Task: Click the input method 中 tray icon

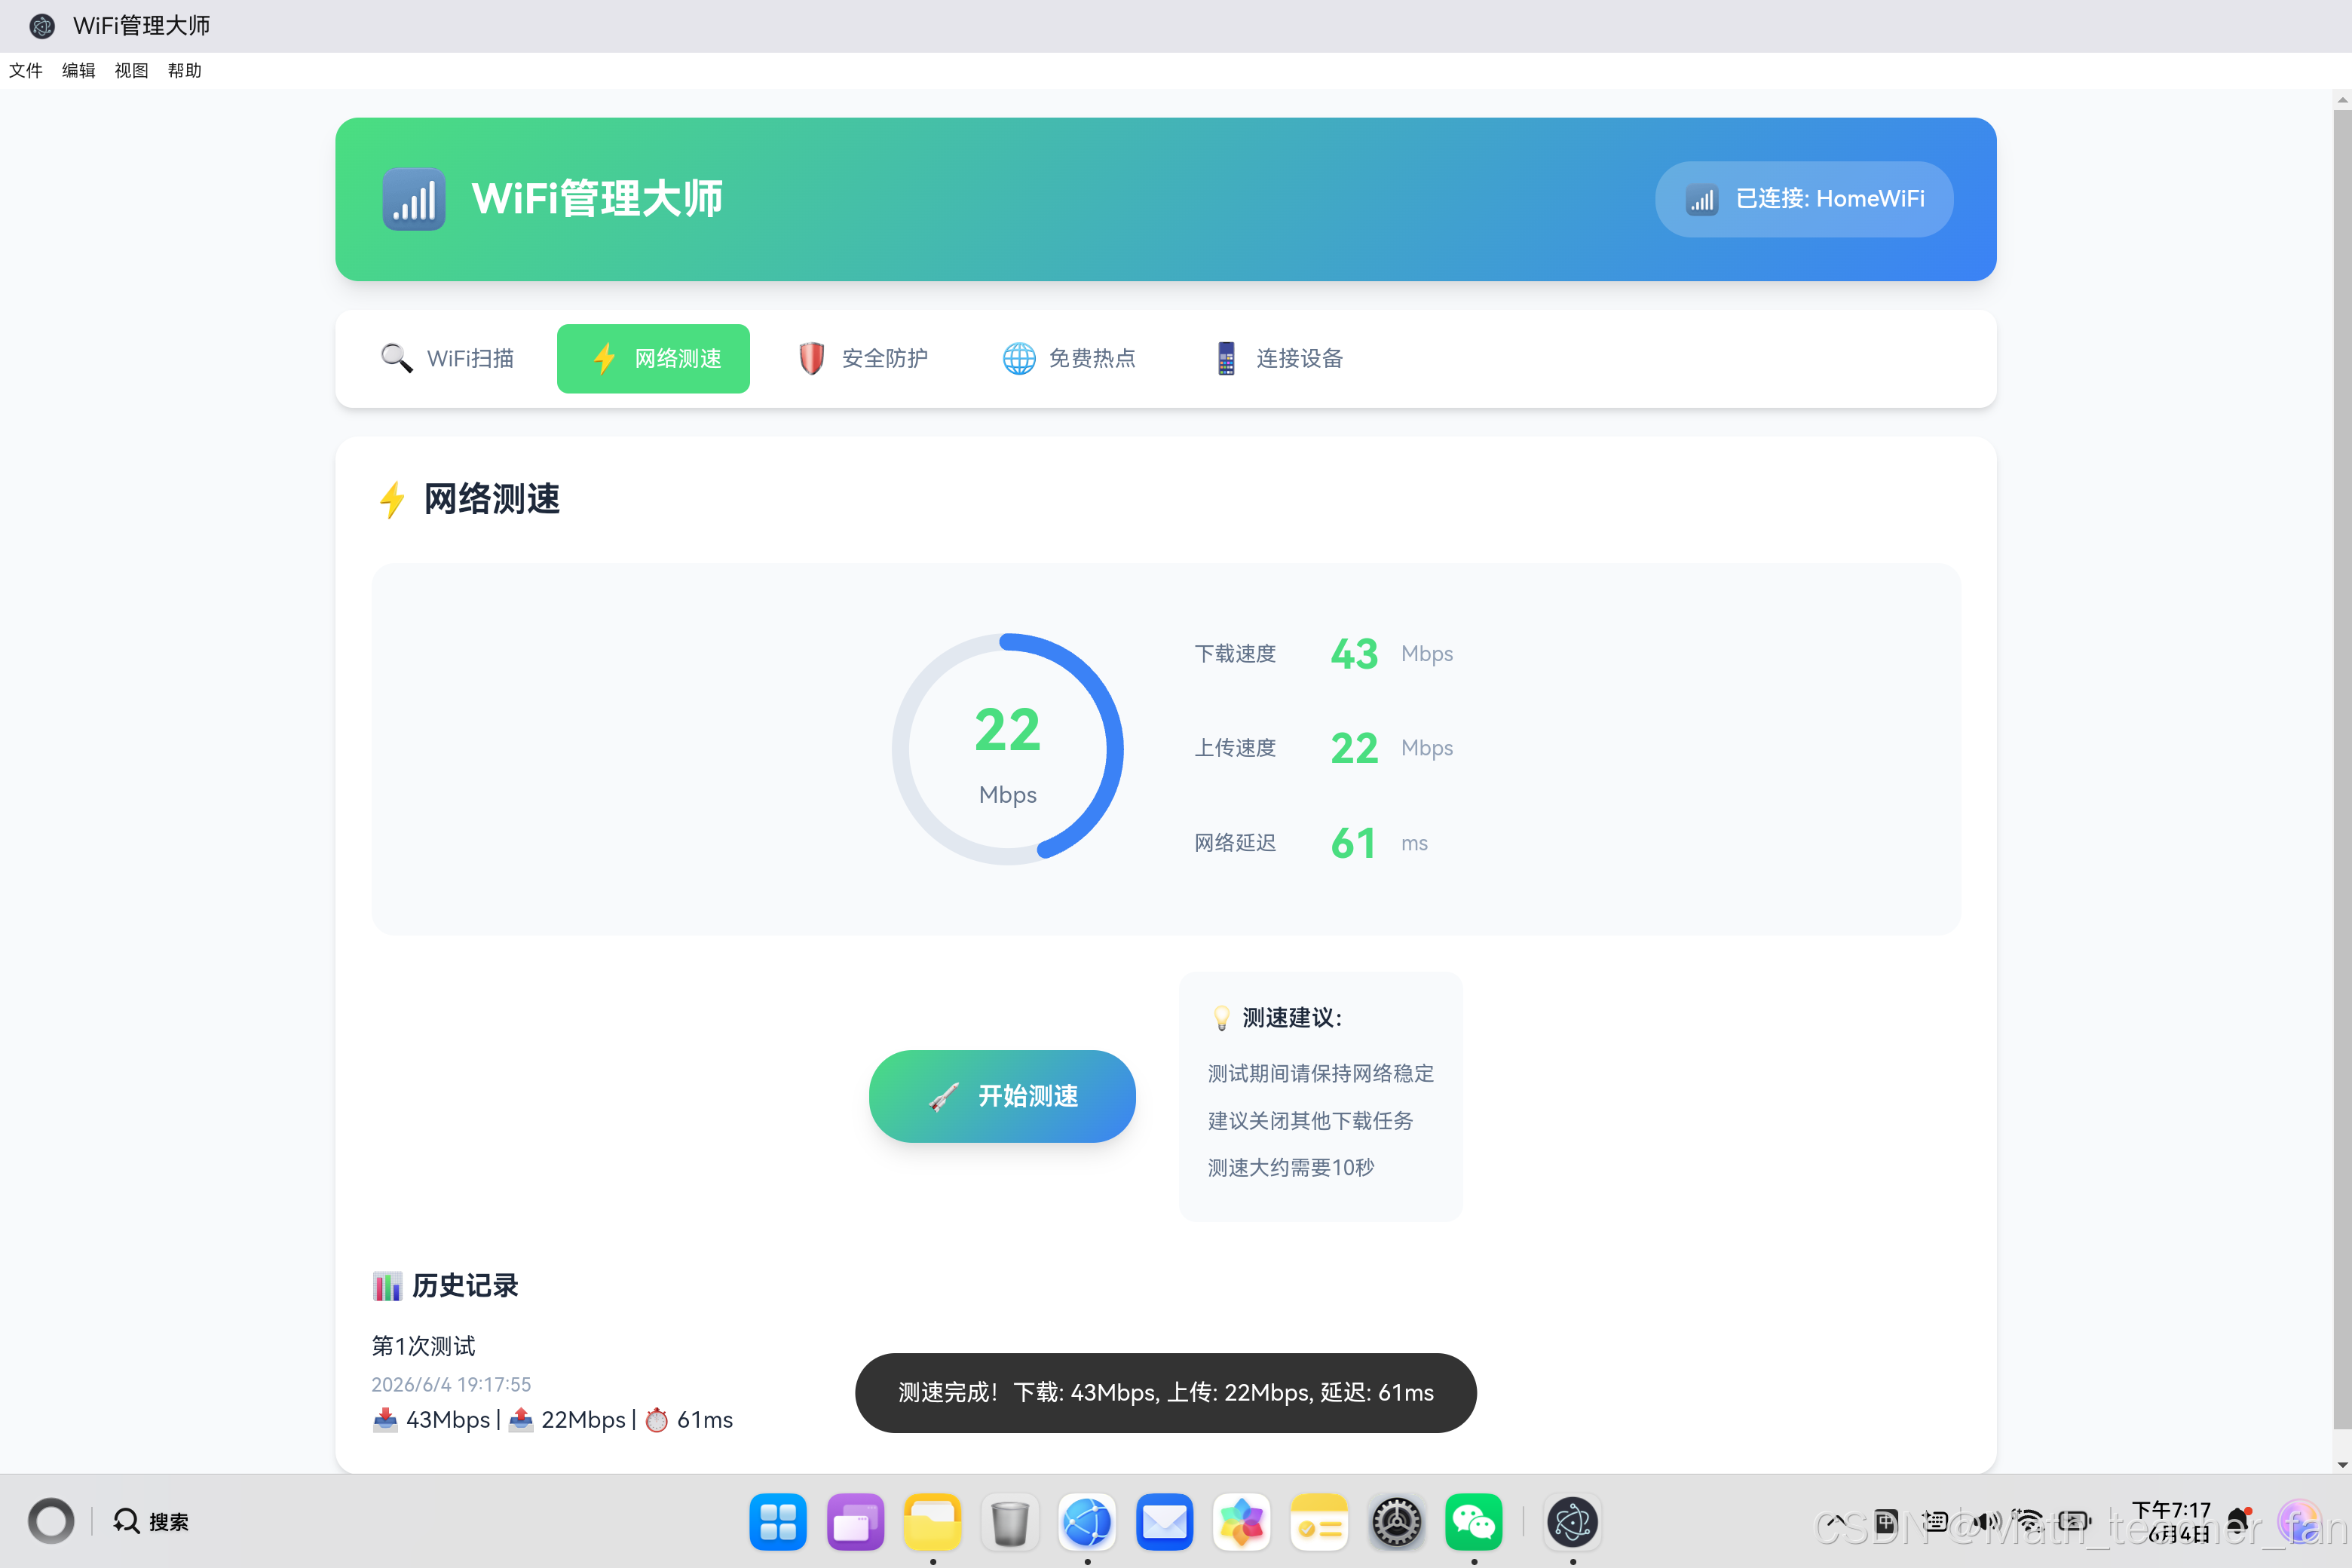Action: pyautogui.click(x=1885, y=1521)
